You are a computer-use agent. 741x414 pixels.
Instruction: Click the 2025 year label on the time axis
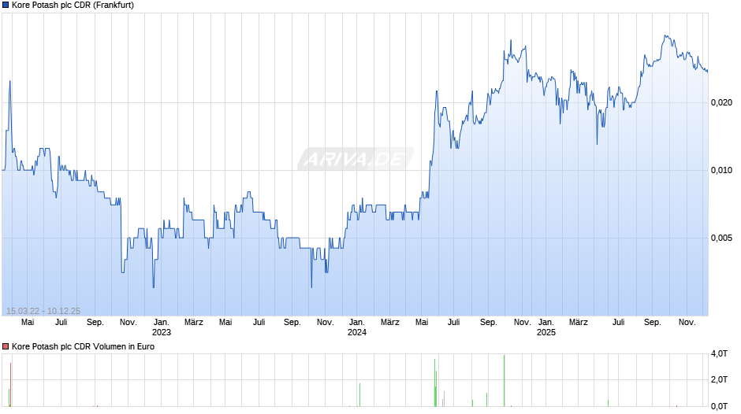546,332
